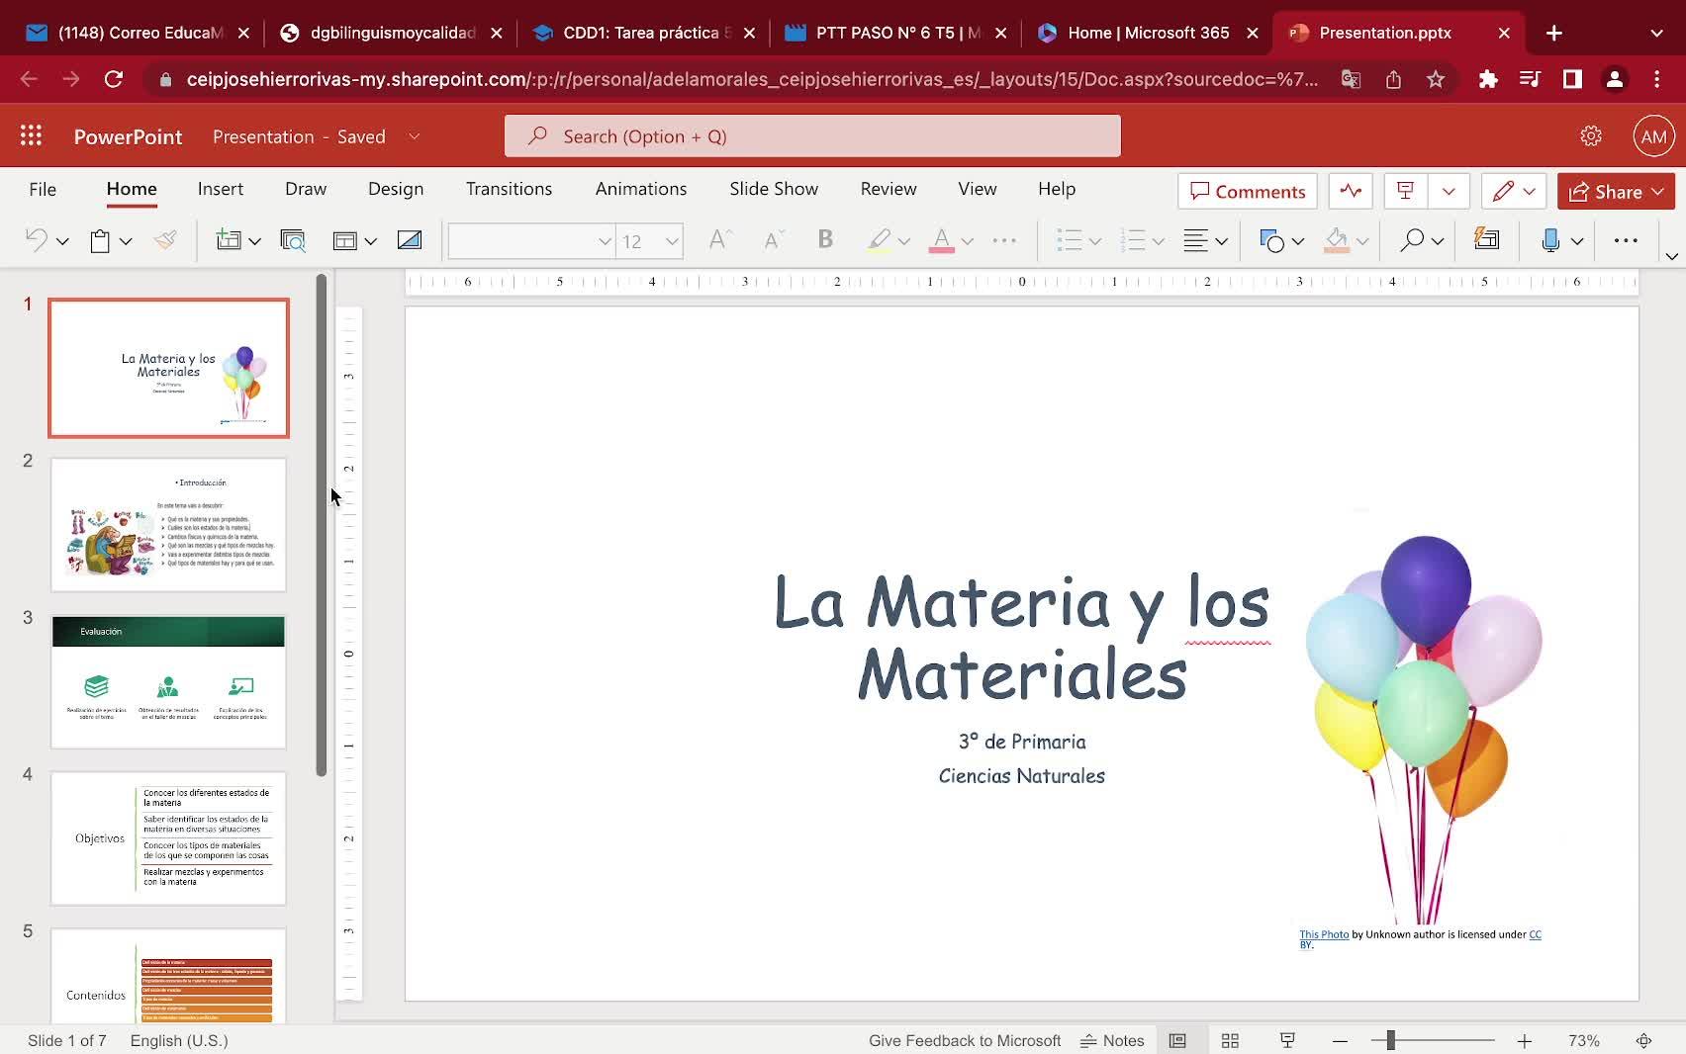The image size is (1686, 1054).
Task: Toggle the Notes pane
Action: point(1112,1040)
